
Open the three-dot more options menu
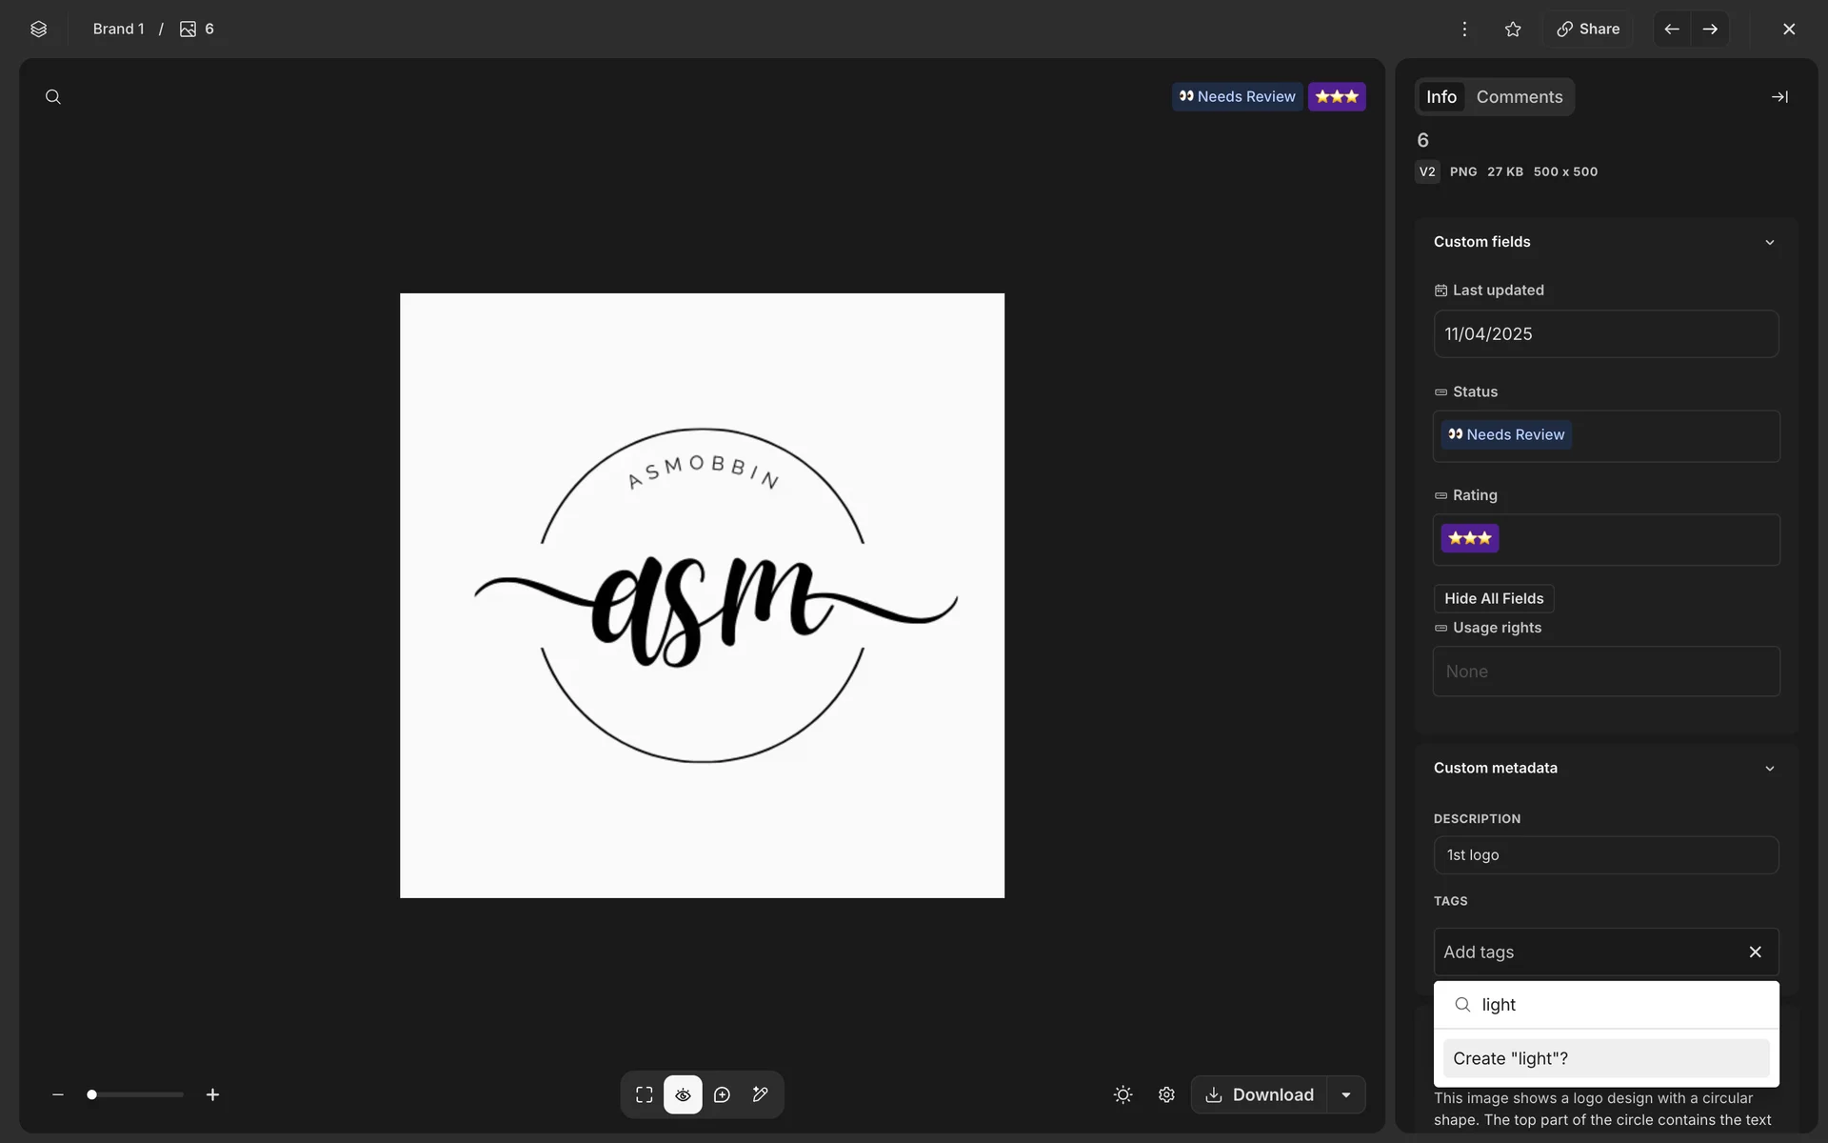click(x=1464, y=29)
